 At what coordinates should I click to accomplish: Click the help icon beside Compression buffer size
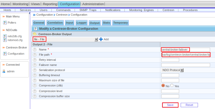(35, 96)
